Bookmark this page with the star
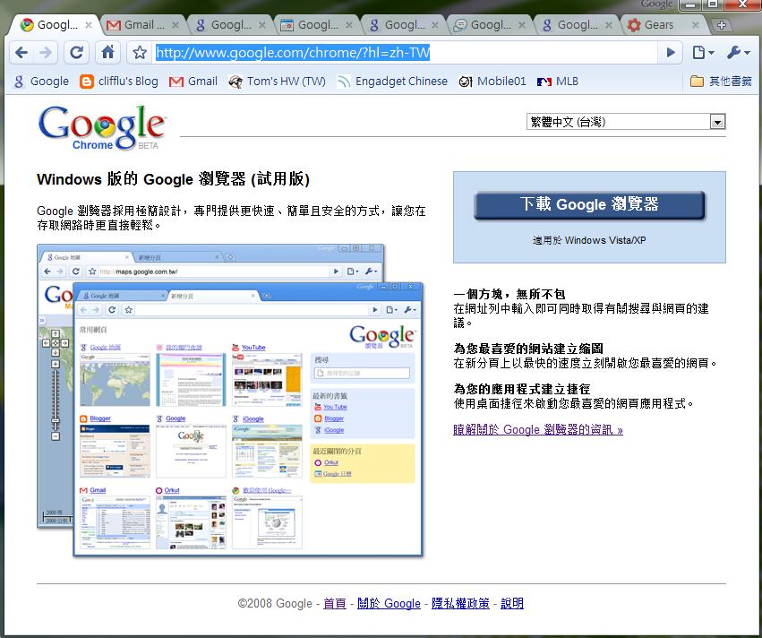 coord(140,53)
